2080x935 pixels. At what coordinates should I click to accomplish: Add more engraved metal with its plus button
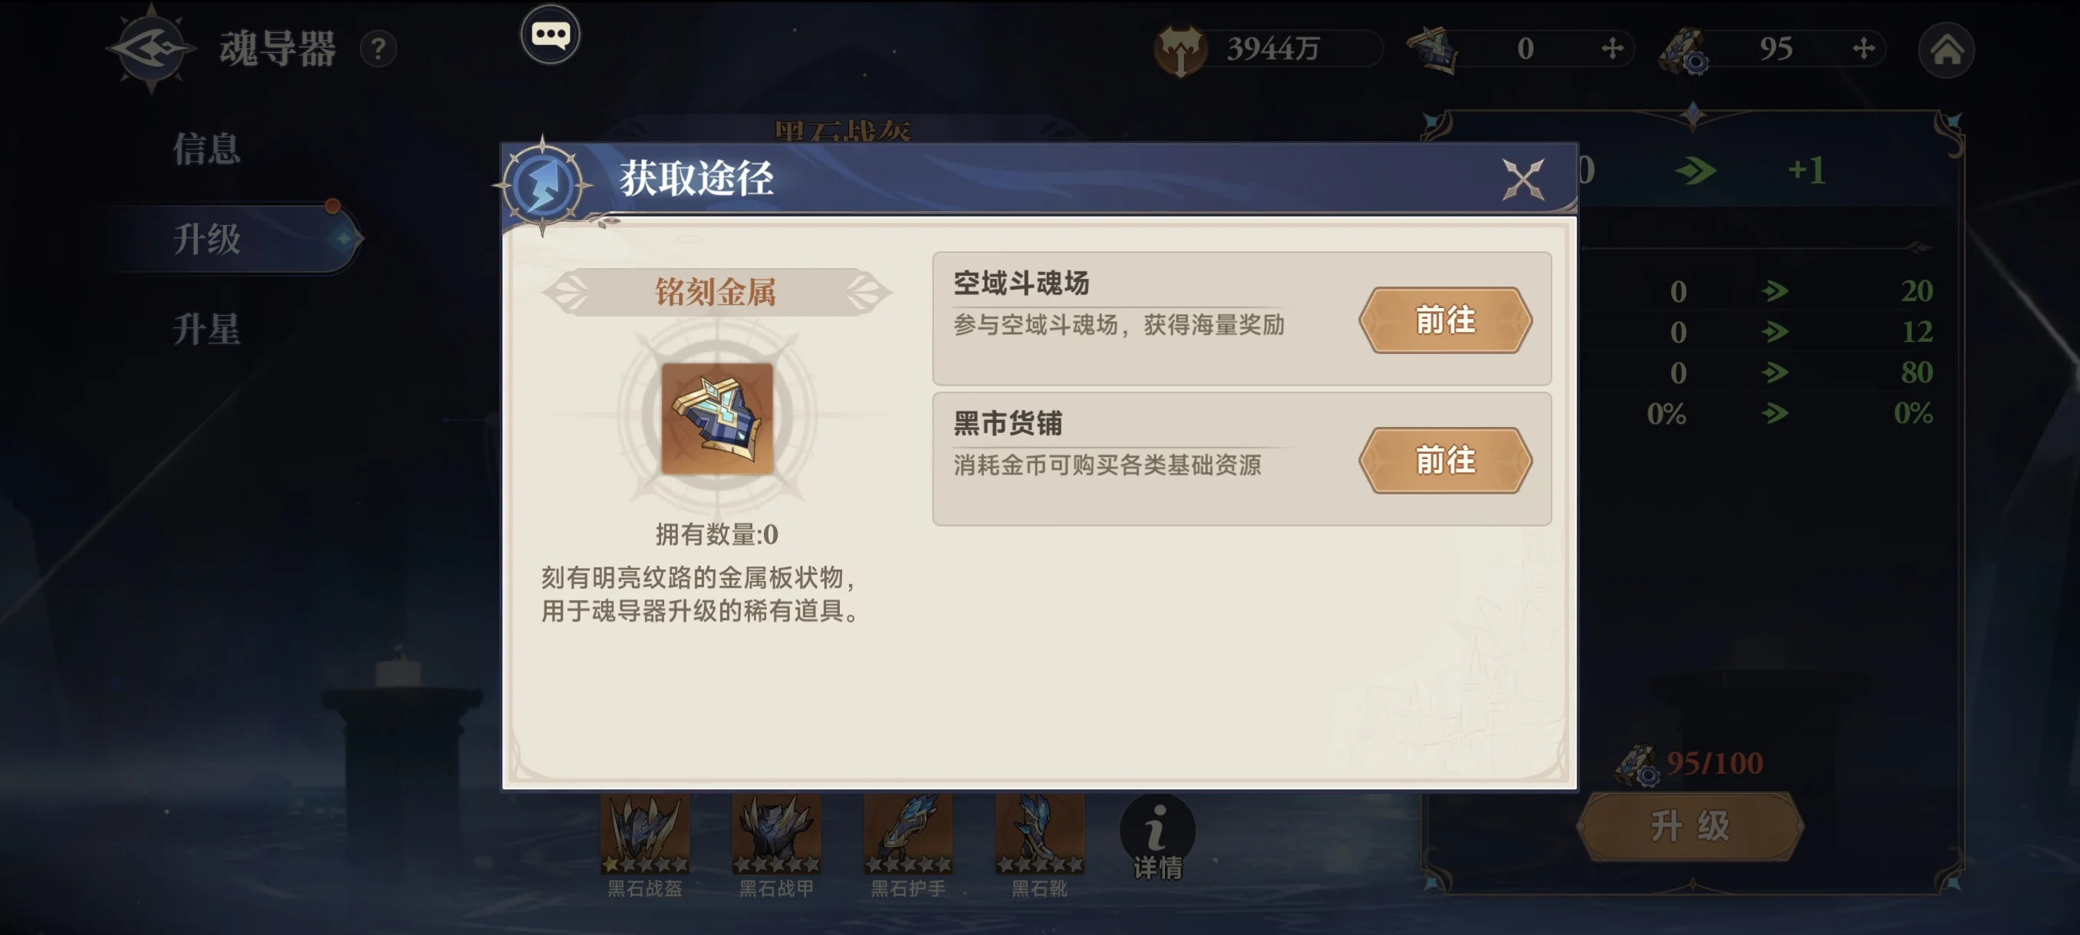[x=1611, y=48]
